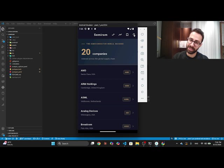Click the main branch indicator in status bar
The image size is (224, 168).
[8, 139]
